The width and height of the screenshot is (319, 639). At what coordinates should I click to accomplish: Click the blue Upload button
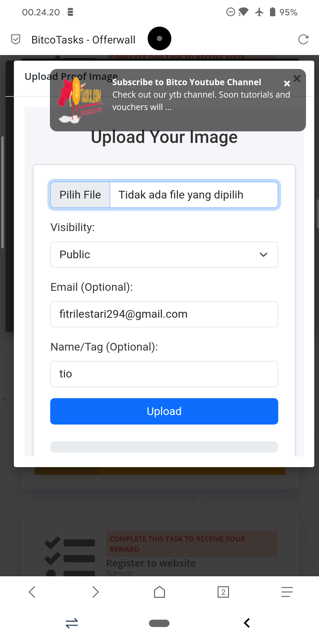(164, 412)
